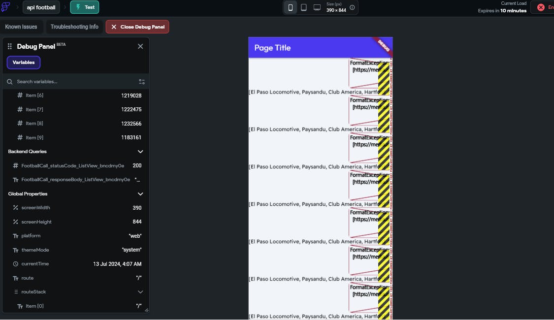
Task: Select the desktop device preview icon
Action: pyautogui.click(x=317, y=7)
